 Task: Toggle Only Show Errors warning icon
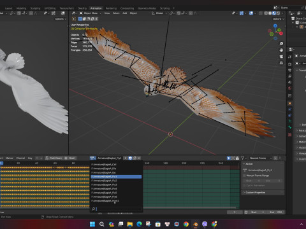237,158
